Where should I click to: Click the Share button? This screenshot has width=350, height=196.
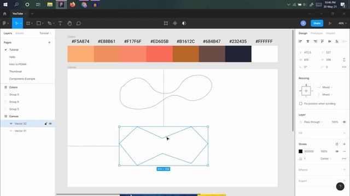pyautogui.click(x=317, y=23)
